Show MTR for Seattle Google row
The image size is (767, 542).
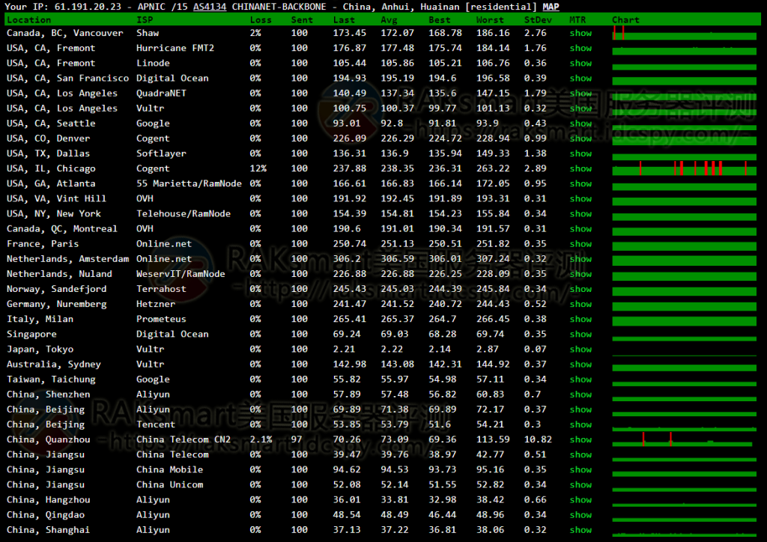click(580, 124)
